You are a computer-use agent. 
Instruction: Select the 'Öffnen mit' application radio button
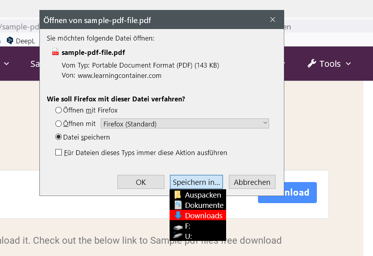coord(59,124)
